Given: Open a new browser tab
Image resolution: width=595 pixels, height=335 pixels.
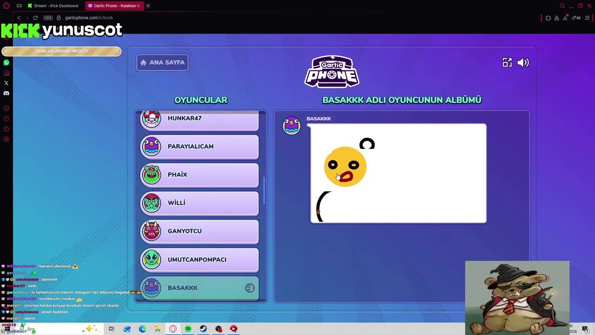Looking at the screenshot, I should click(148, 6).
